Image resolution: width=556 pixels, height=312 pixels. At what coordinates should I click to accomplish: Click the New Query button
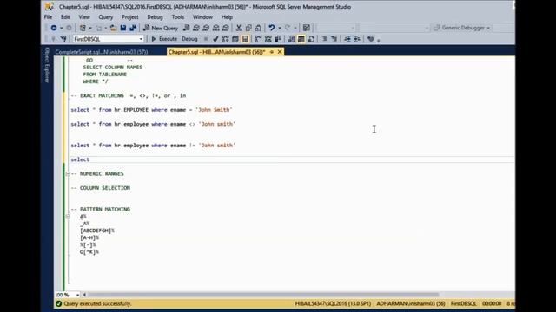(x=160, y=28)
